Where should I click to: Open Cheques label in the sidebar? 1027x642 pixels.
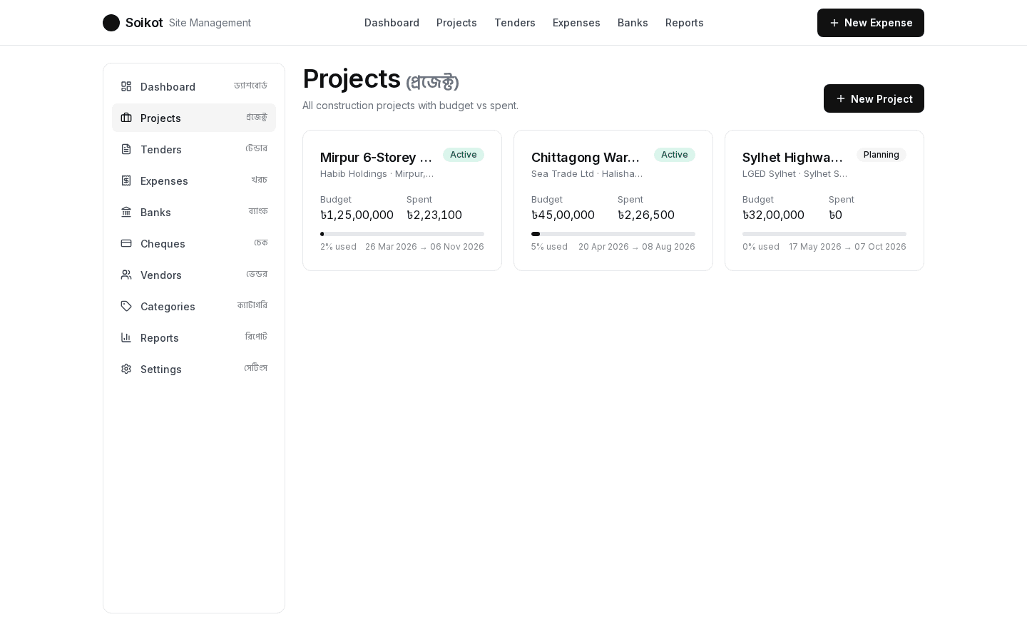163,243
